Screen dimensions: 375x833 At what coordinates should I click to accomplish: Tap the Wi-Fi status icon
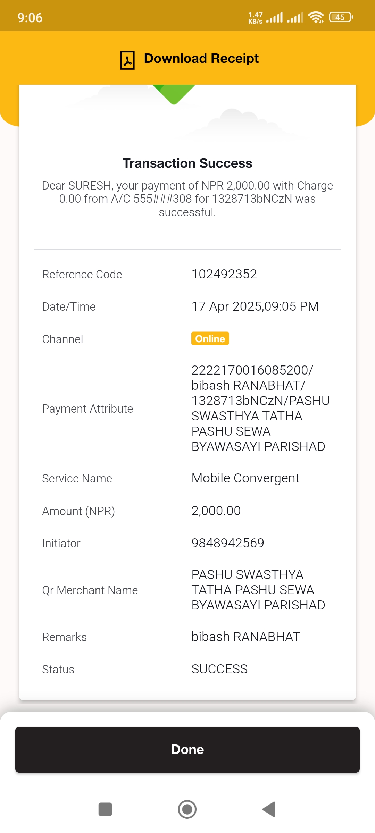pos(316,17)
